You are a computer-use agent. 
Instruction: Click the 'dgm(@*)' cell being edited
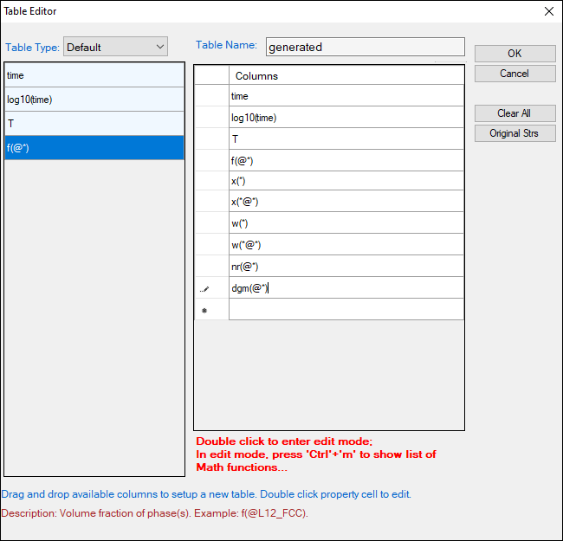(x=346, y=287)
